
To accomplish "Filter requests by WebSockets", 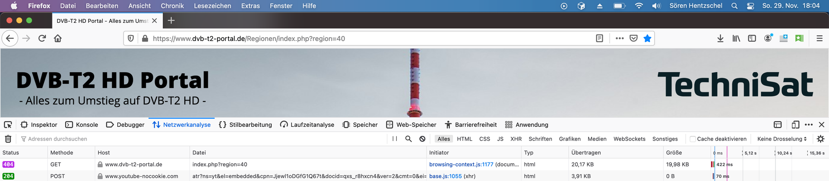I will pos(629,139).
